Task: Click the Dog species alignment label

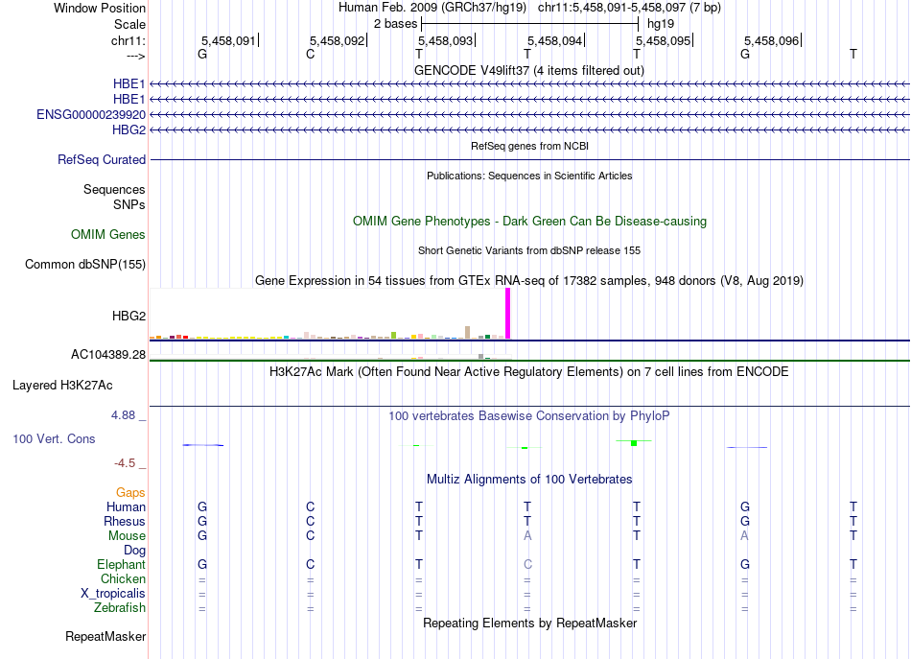Action: point(135,551)
